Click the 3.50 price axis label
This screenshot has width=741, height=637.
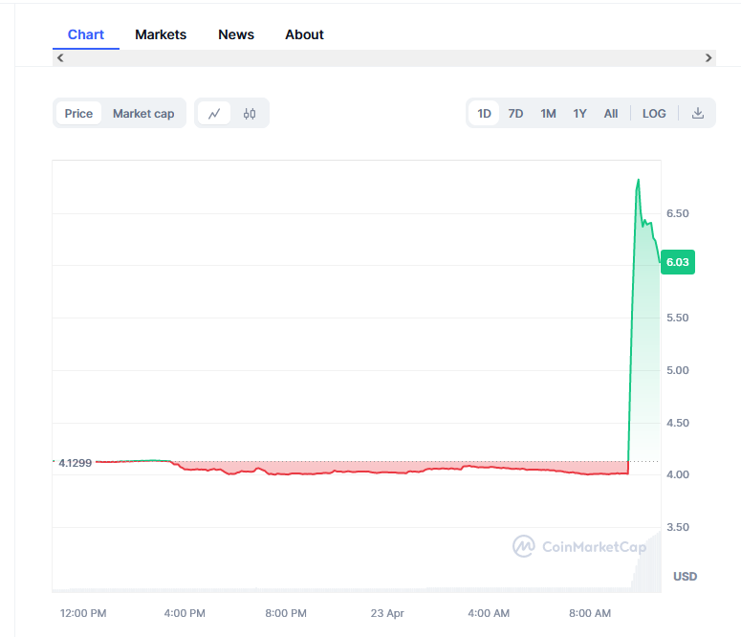coord(678,527)
